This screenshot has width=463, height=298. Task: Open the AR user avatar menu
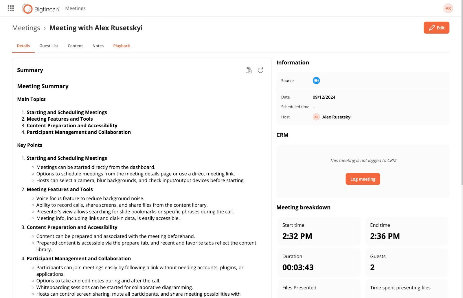point(448,8)
